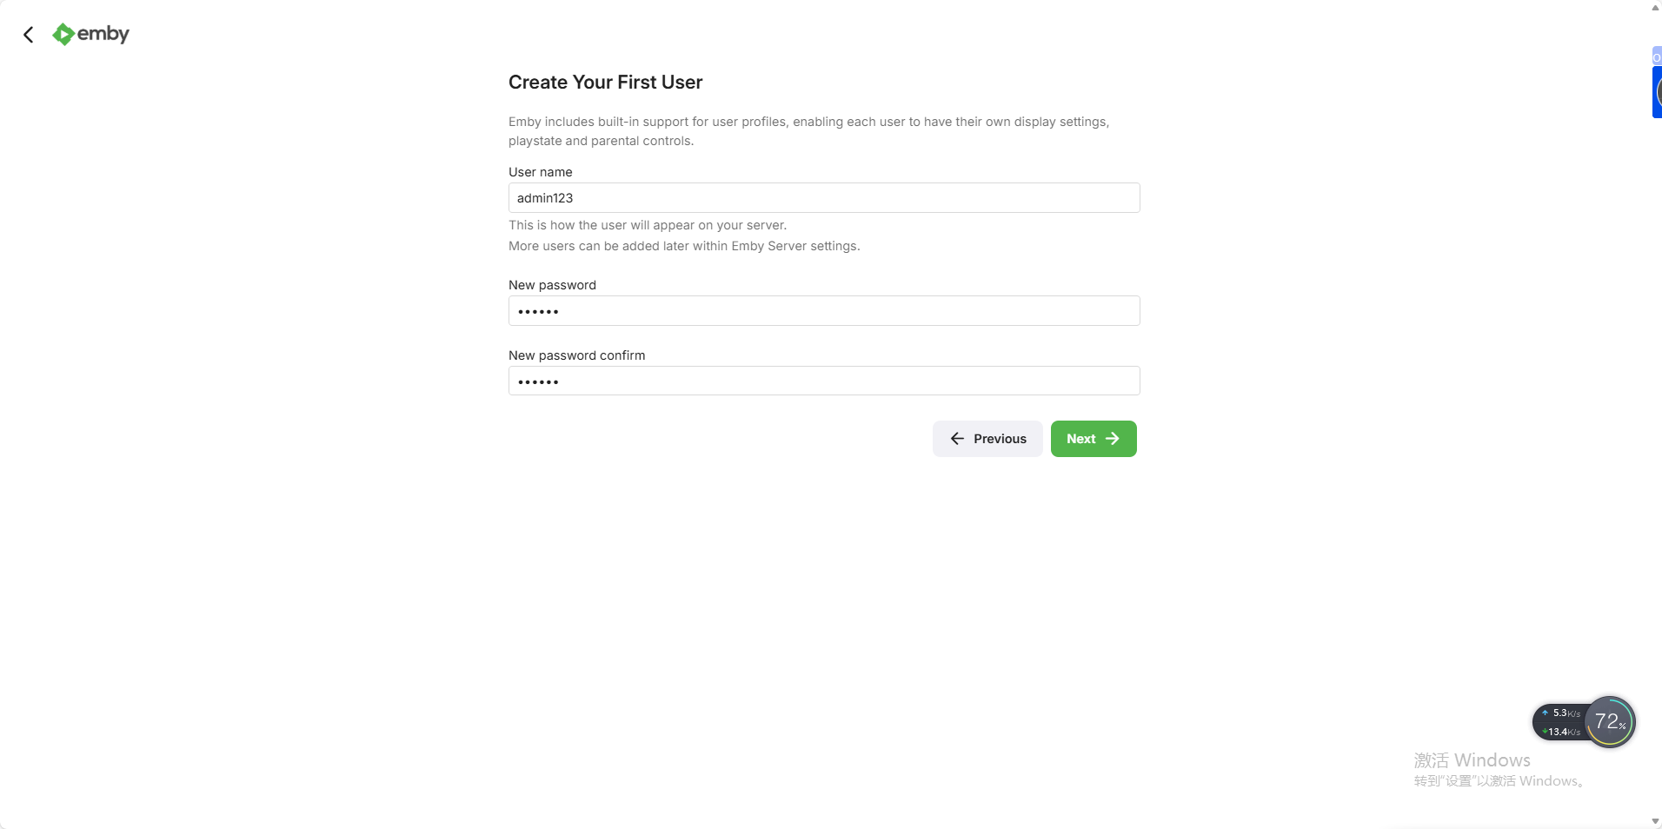The width and height of the screenshot is (1662, 829).
Task: Click the emby logo icon
Action: coord(63,34)
